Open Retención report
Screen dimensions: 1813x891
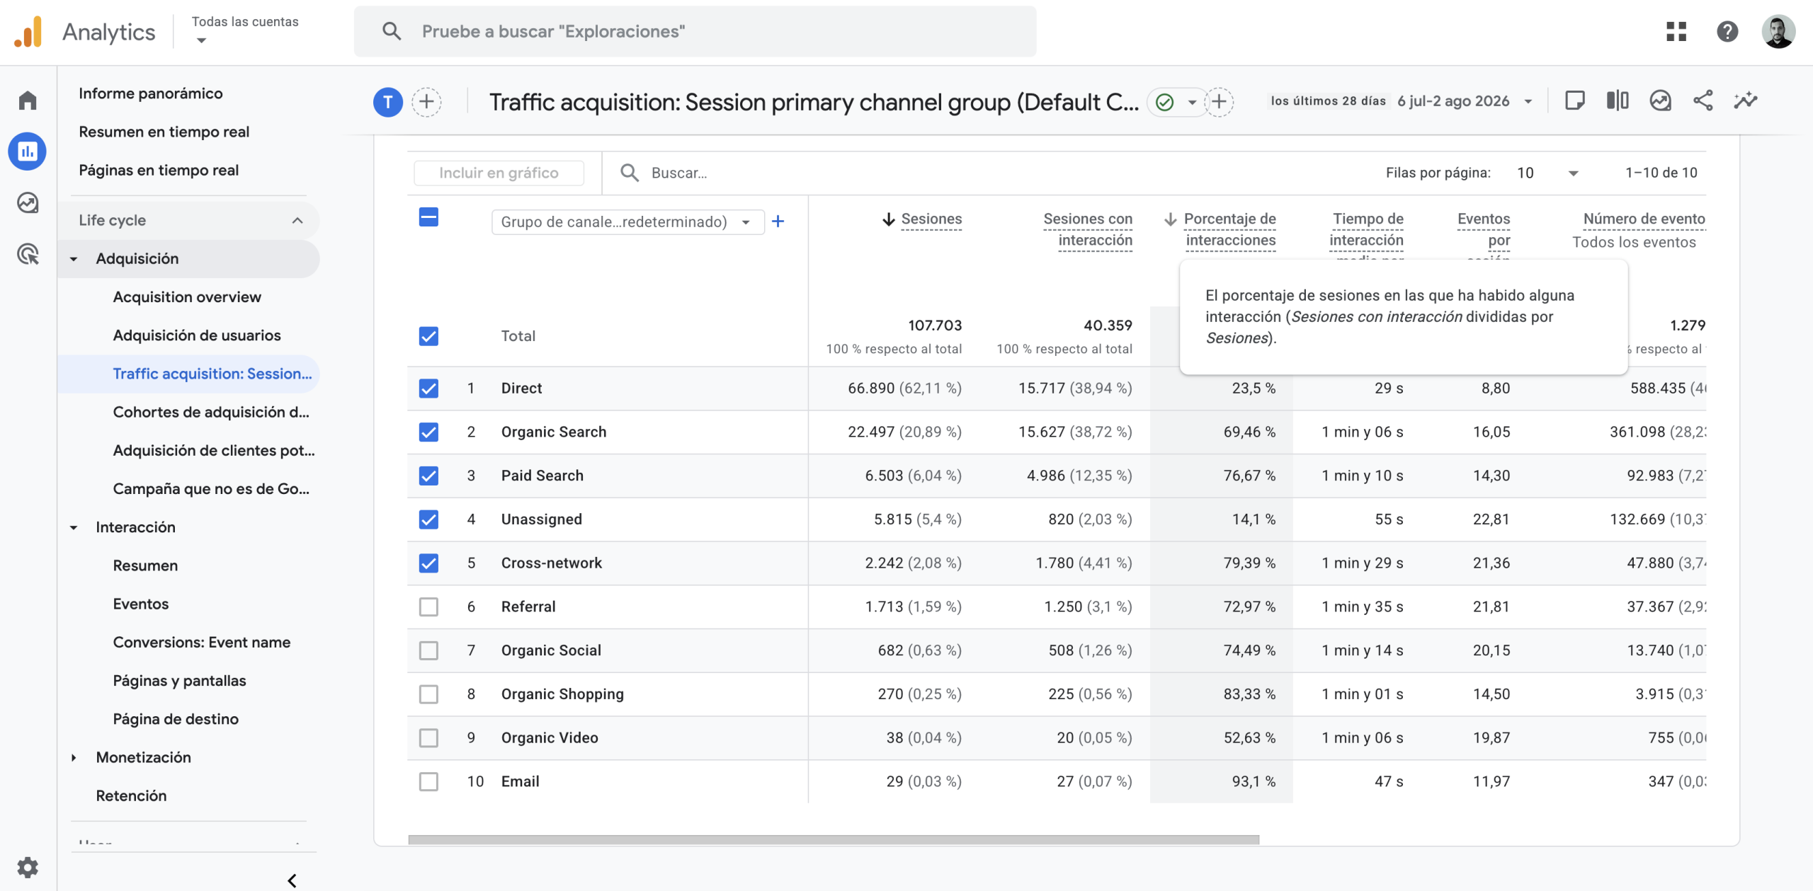point(131,796)
